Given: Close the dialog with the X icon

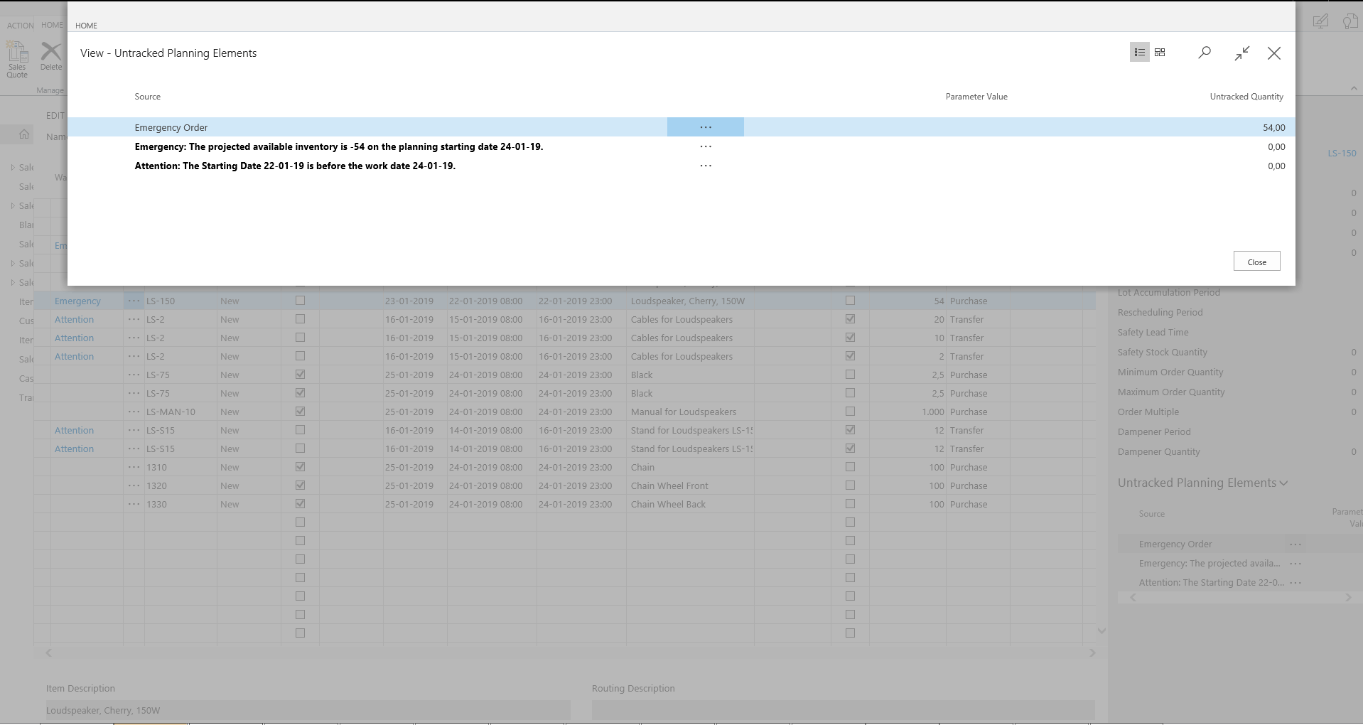Looking at the screenshot, I should pos(1273,53).
